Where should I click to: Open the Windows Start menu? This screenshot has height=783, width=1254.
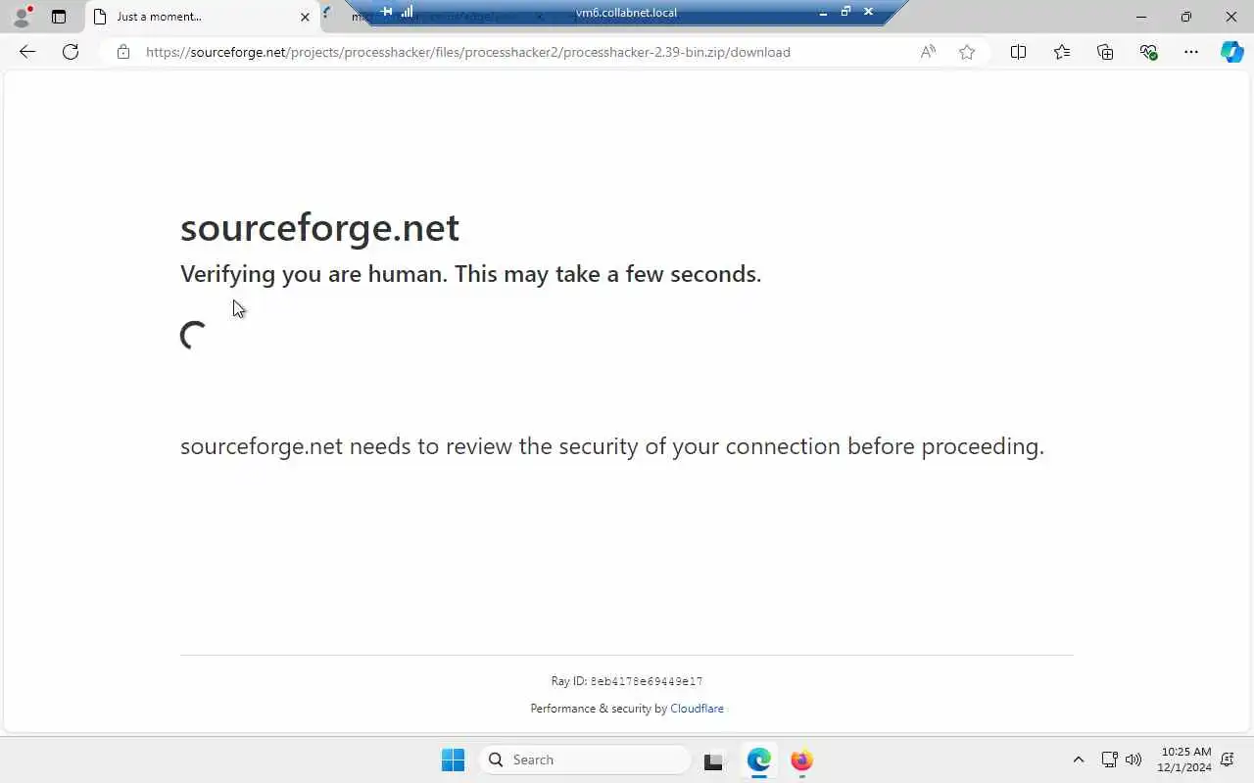(453, 760)
